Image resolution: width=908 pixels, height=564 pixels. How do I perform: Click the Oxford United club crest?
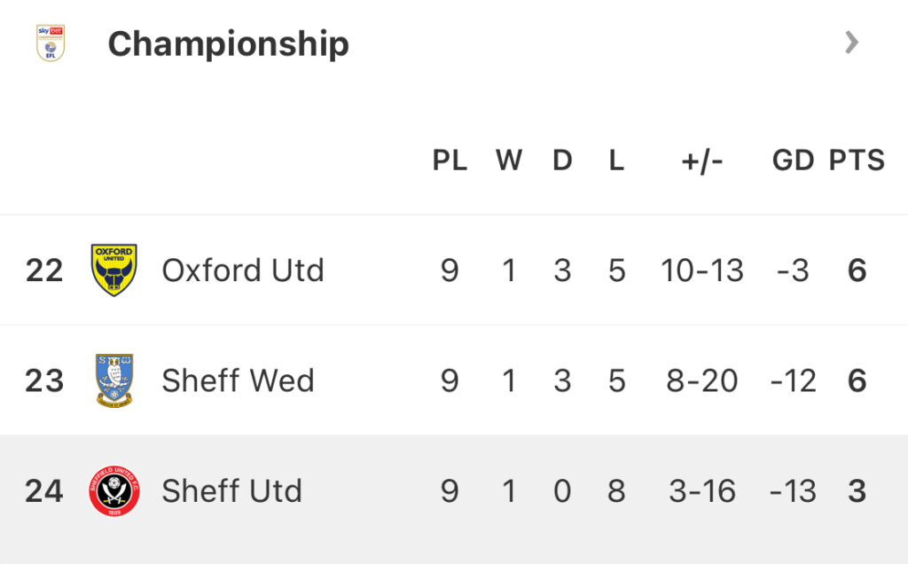[114, 270]
